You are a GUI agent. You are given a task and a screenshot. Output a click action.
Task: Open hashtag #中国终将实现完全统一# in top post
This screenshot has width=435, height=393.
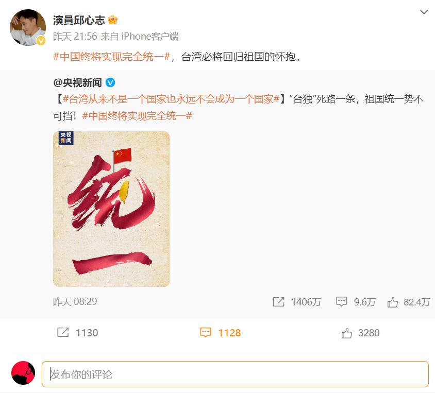click(111, 57)
